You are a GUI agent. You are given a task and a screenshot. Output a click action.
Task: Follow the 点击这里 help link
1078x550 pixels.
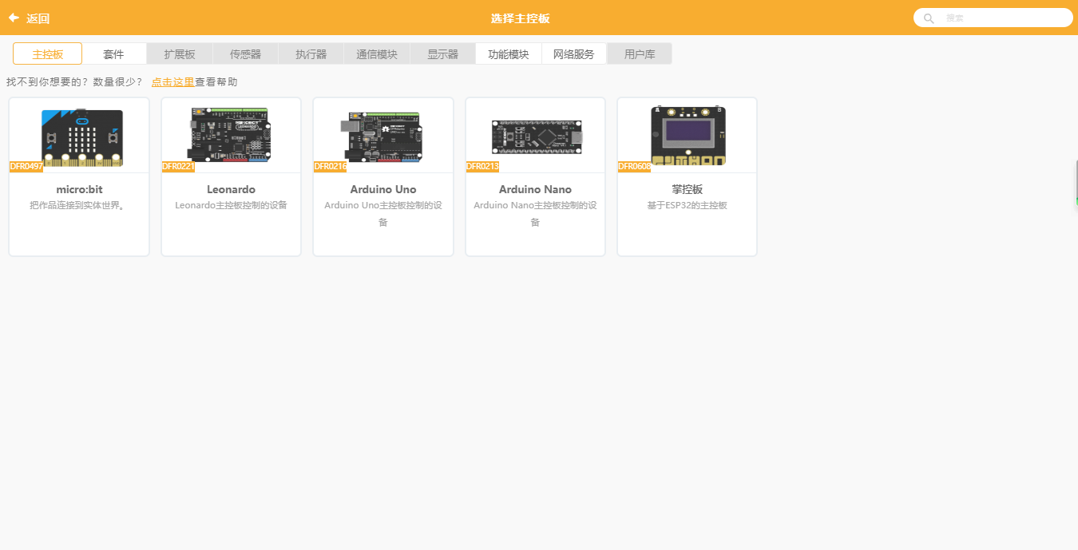[x=172, y=81]
